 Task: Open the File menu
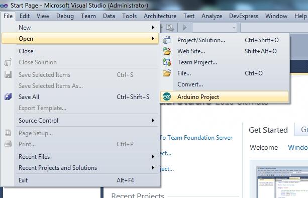coord(8,16)
